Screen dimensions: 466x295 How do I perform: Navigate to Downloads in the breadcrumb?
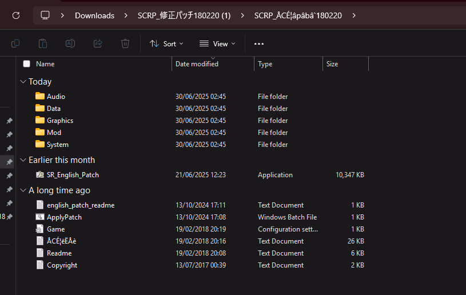click(x=94, y=15)
